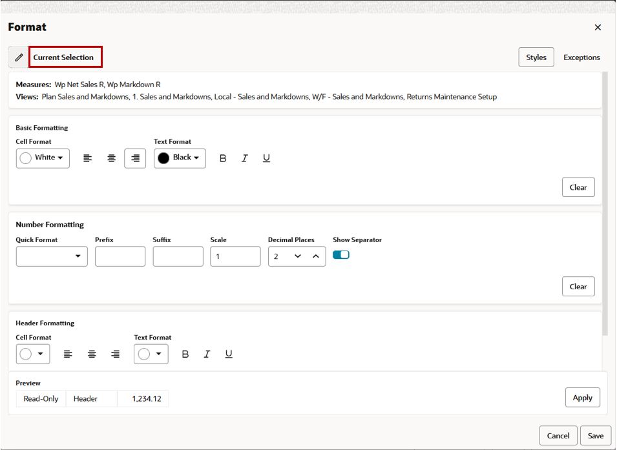Underline header text in Header Formatting
This screenshot has height=450, width=617.
[228, 353]
